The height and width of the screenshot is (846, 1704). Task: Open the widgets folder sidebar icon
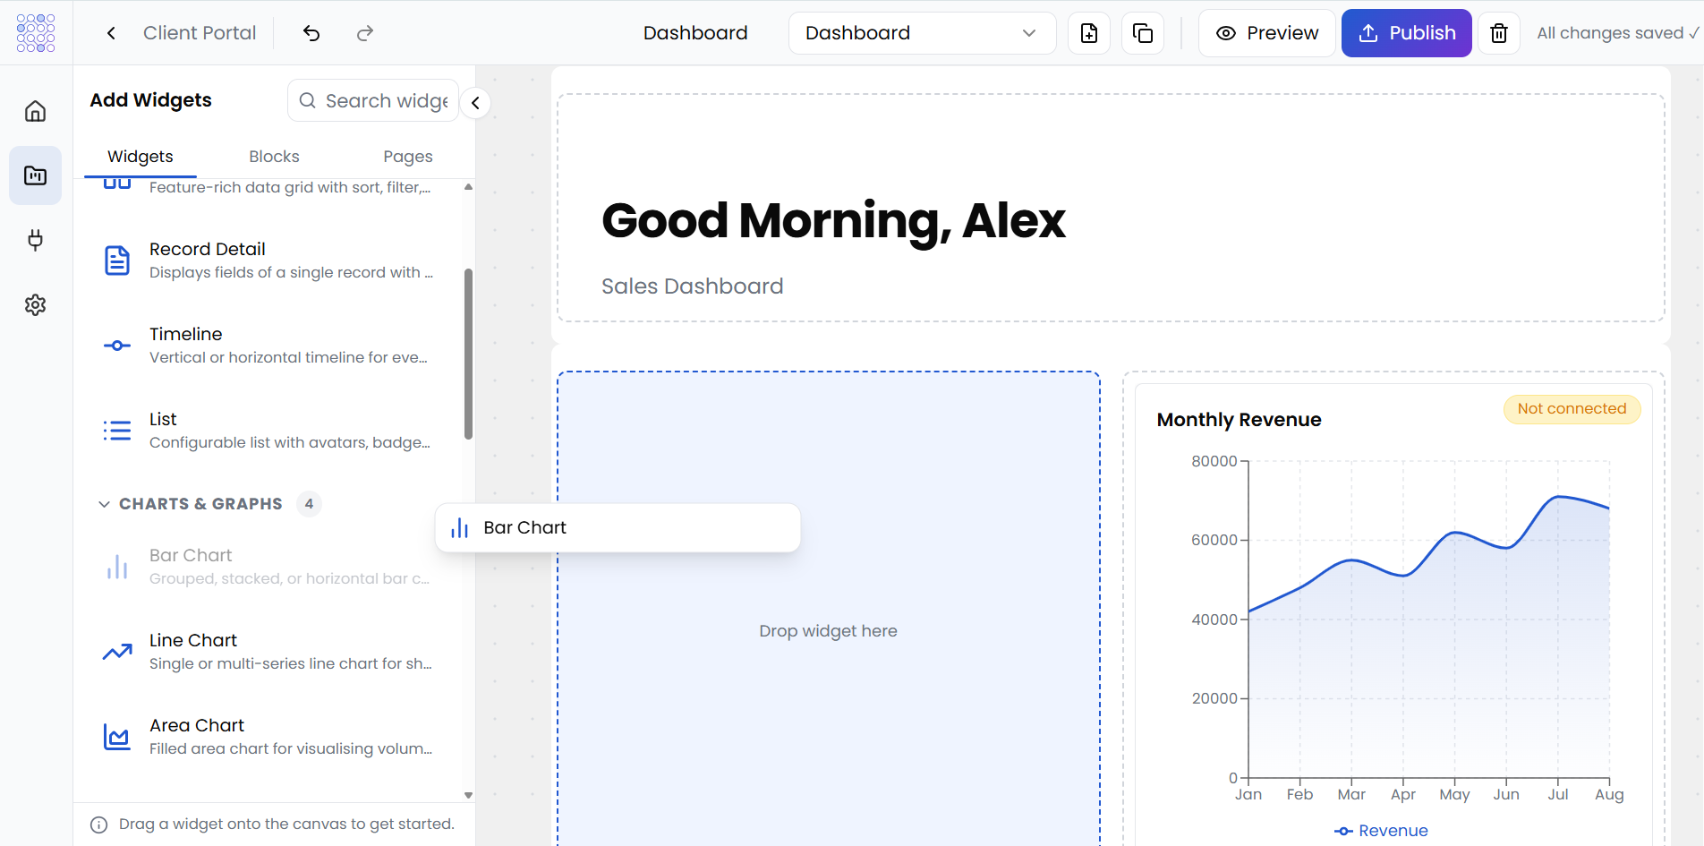point(36,175)
